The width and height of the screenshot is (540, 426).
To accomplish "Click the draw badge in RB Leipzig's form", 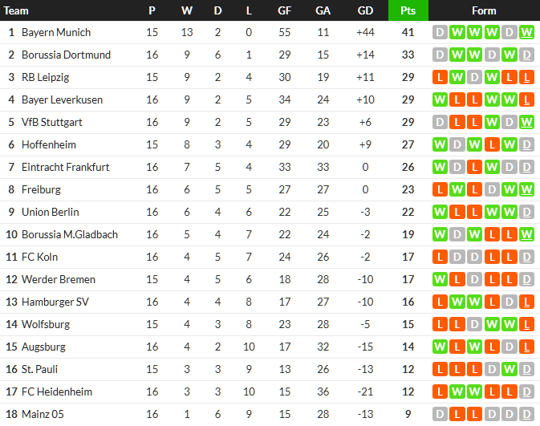I will coord(474,78).
